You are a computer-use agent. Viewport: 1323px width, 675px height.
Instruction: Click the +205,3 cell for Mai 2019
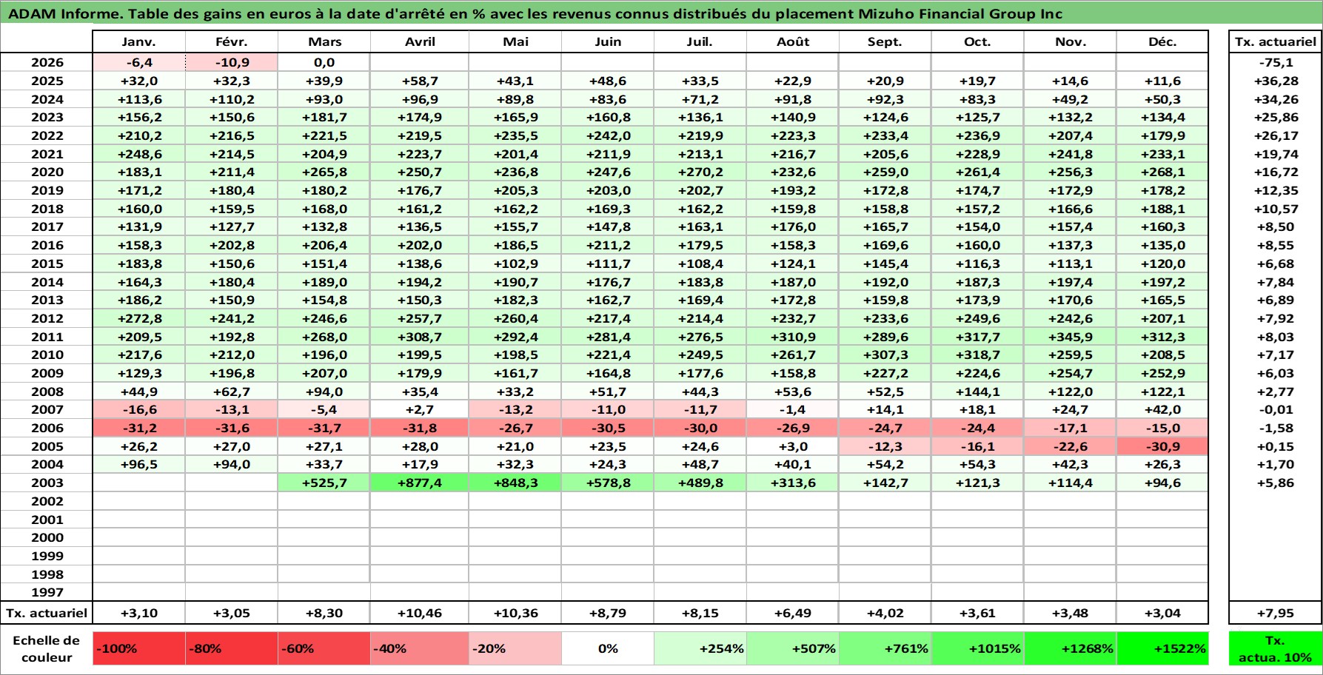pos(515,190)
